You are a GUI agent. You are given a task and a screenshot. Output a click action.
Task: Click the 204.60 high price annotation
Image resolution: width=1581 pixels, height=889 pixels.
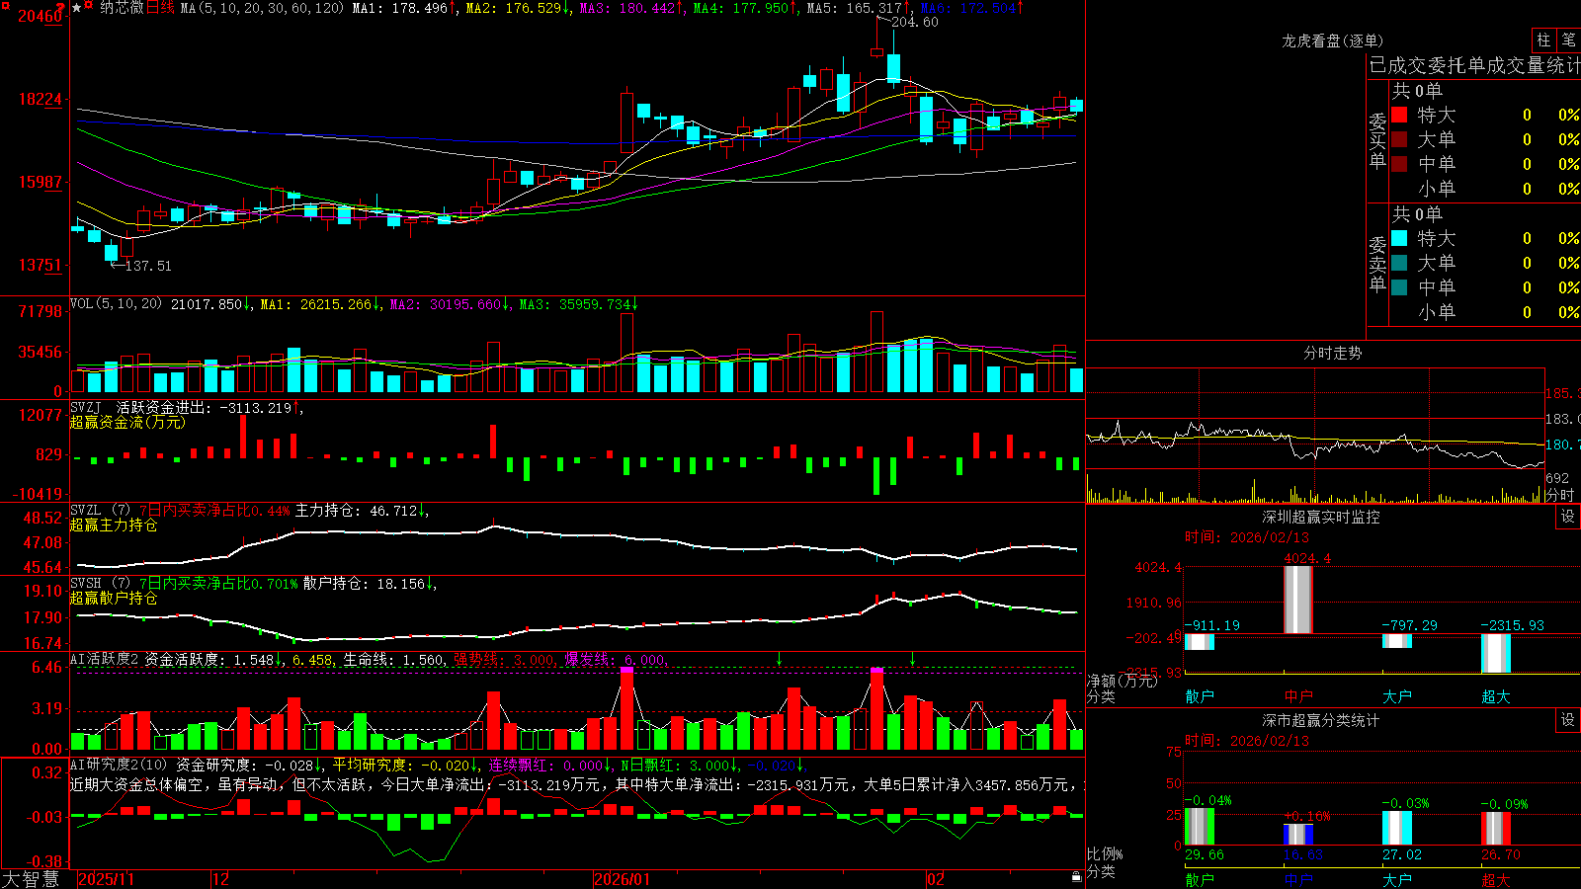click(915, 22)
